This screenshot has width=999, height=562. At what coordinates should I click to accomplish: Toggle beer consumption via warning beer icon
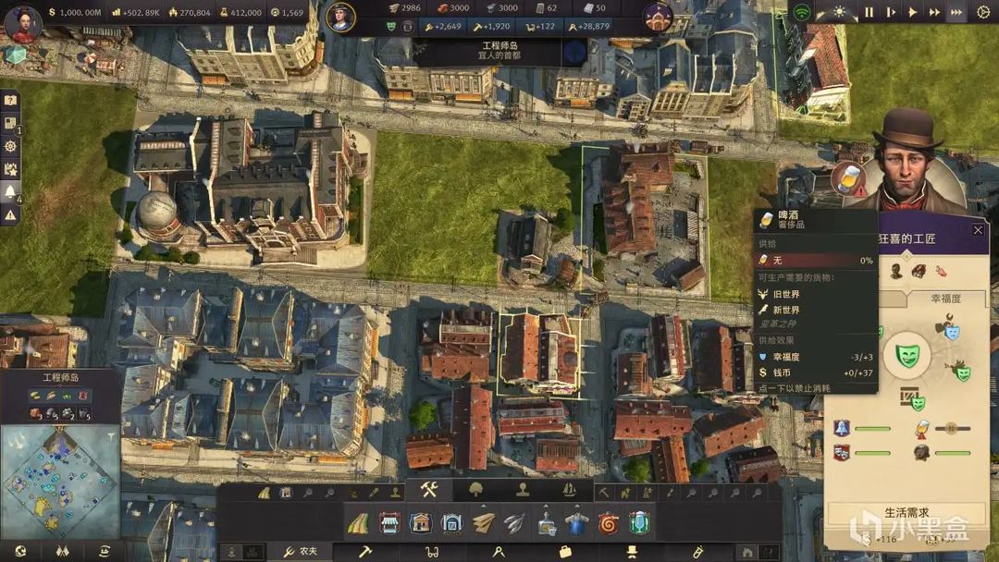(922, 430)
